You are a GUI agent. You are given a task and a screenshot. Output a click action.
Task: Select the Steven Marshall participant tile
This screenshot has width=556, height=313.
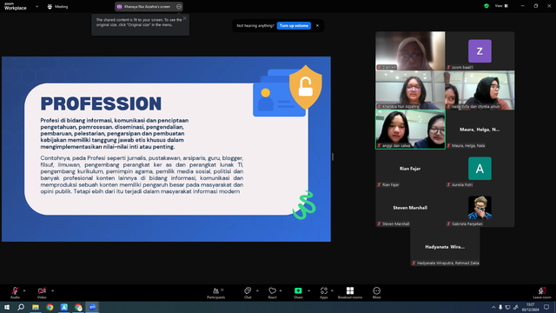410,208
